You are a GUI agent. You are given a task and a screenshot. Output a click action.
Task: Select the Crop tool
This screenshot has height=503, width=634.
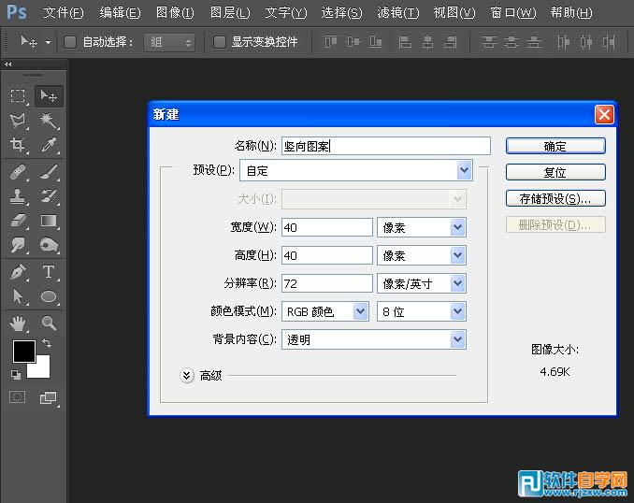coord(18,145)
